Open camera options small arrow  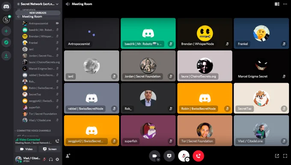tap(158, 159)
